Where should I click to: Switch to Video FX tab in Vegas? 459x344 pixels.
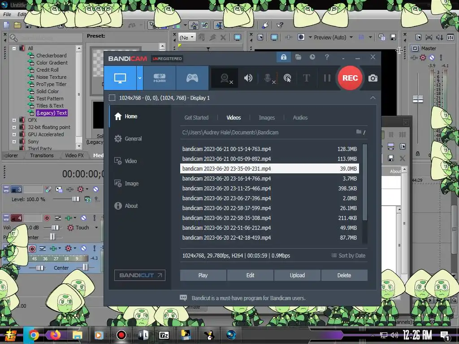click(74, 155)
